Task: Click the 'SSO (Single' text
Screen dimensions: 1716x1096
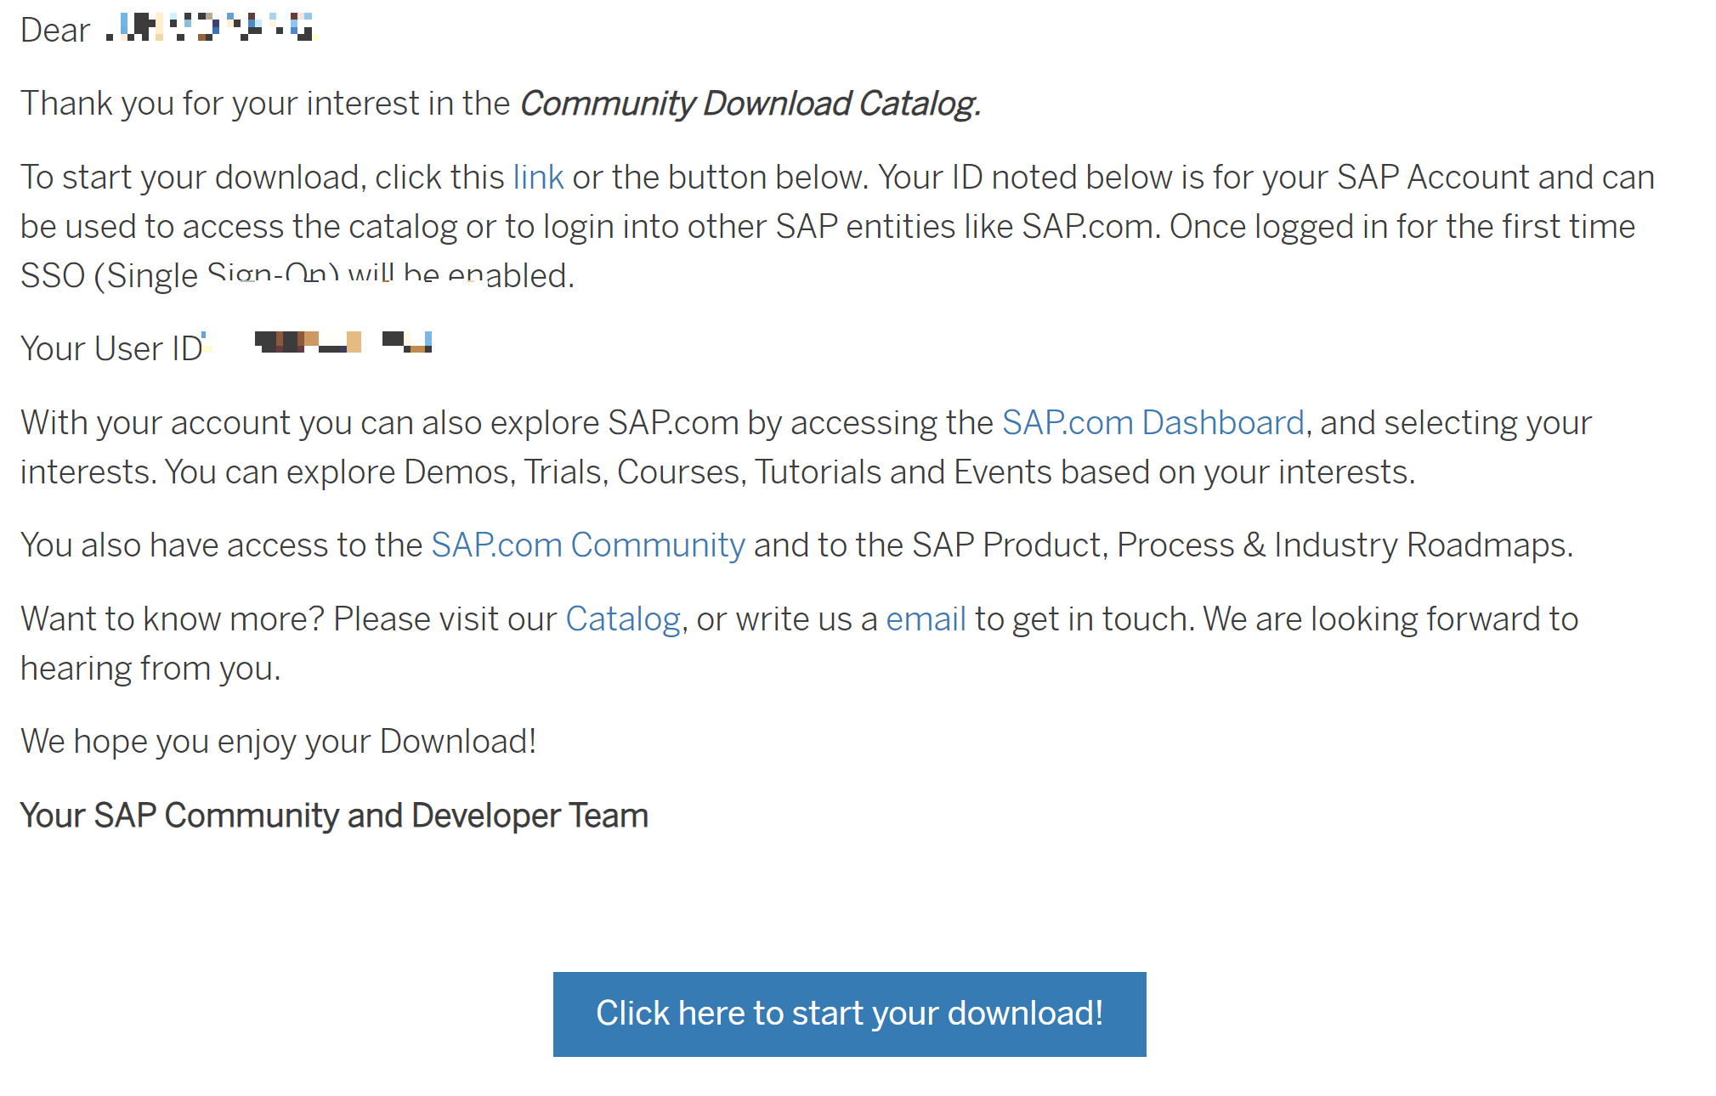Action: tap(108, 276)
